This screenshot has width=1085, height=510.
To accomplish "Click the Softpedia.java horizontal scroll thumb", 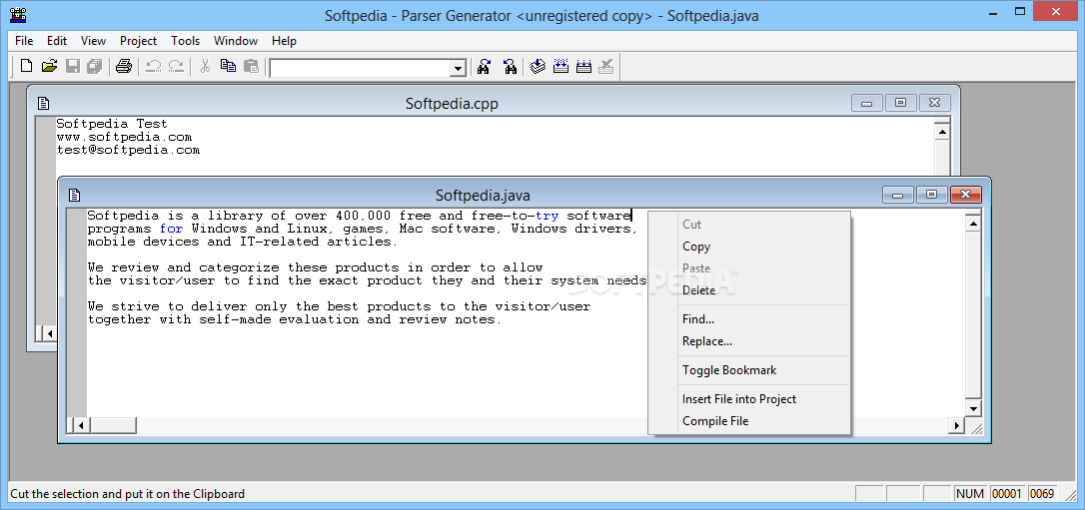I will [x=112, y=426].
